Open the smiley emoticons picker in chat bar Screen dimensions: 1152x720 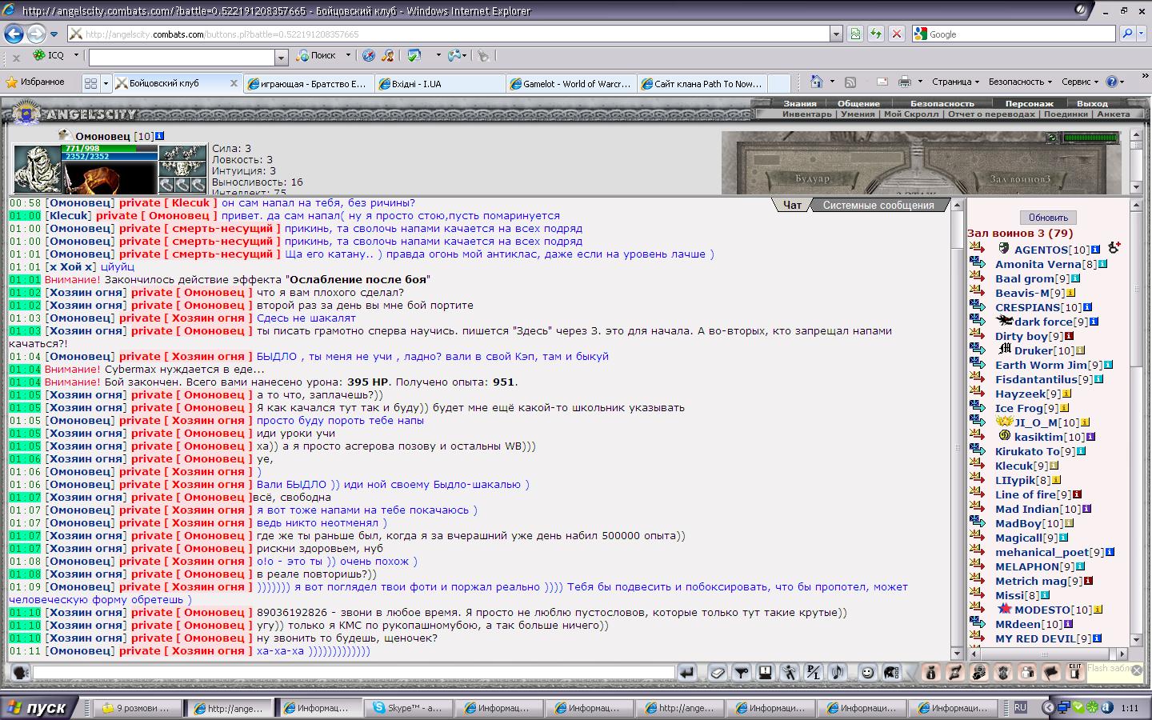[866, 673]
